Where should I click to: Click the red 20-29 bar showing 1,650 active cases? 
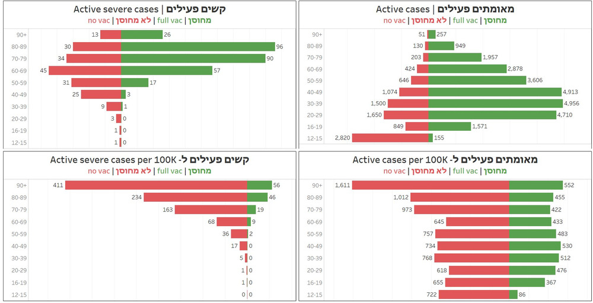coord(406,115)
